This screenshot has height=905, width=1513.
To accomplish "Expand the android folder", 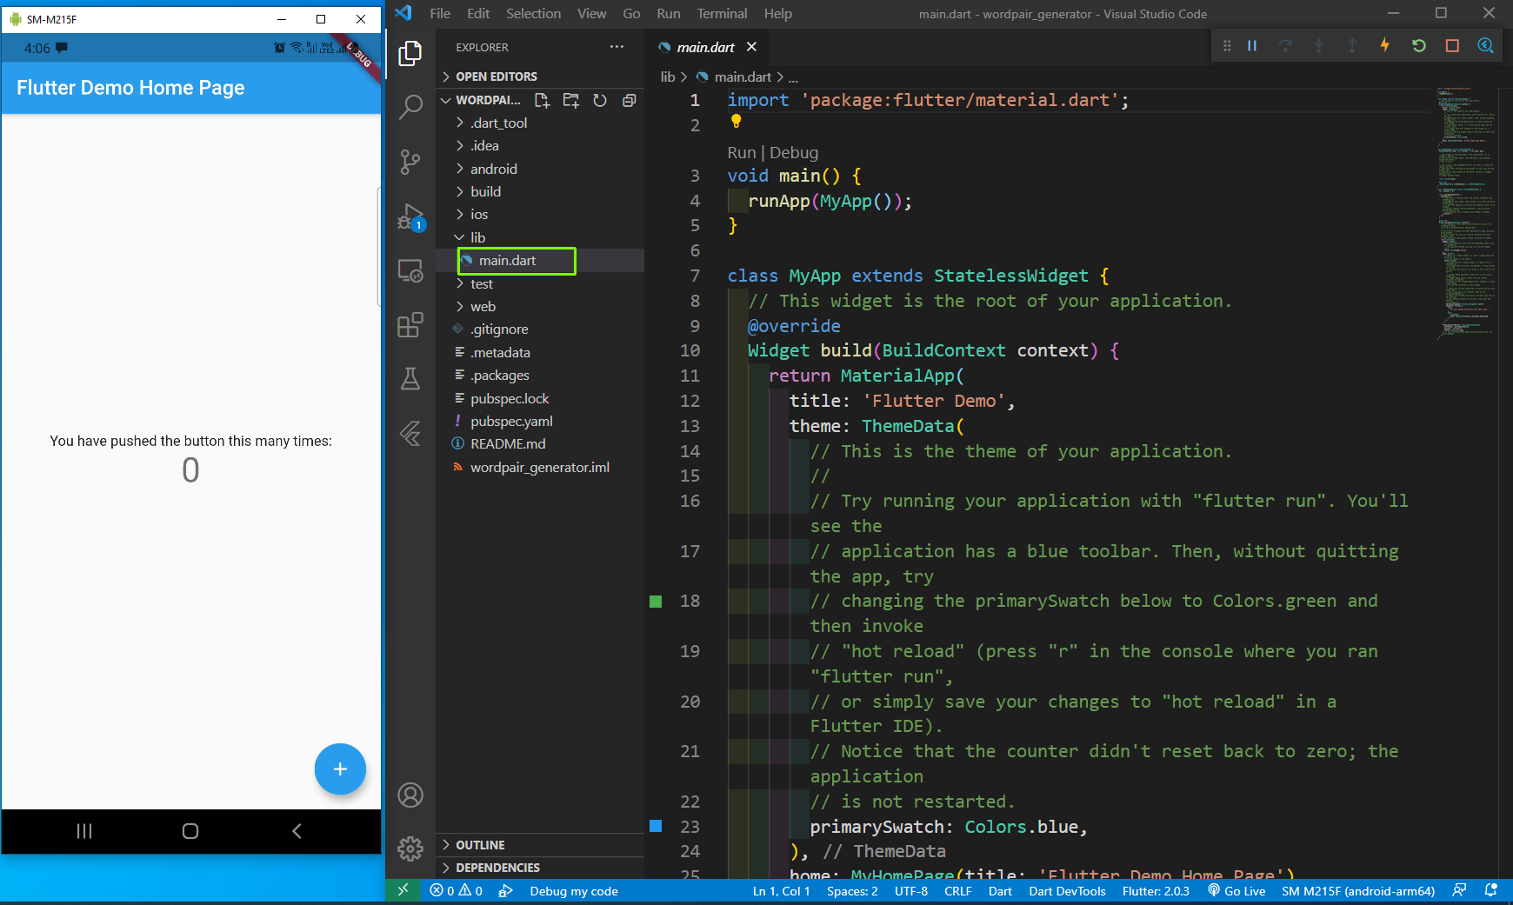I will coord(493,169).
